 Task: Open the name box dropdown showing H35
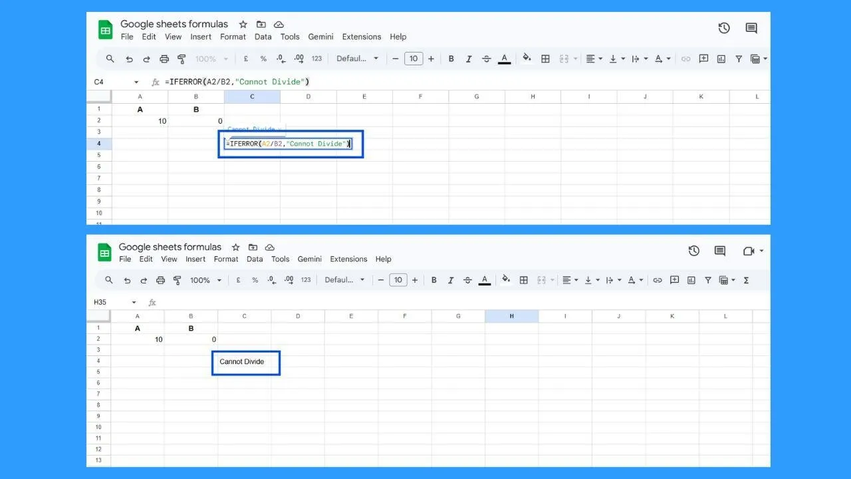coord(134,302)
